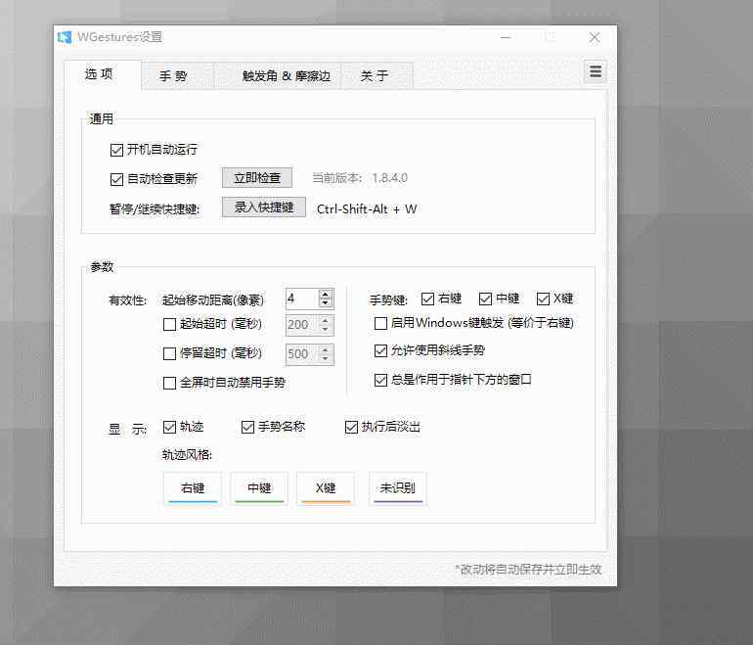Decrease 起始移动距离 with down arrow
Image resolution: width=753 pixels, height=645 pixels.
[x=326, y=302]
